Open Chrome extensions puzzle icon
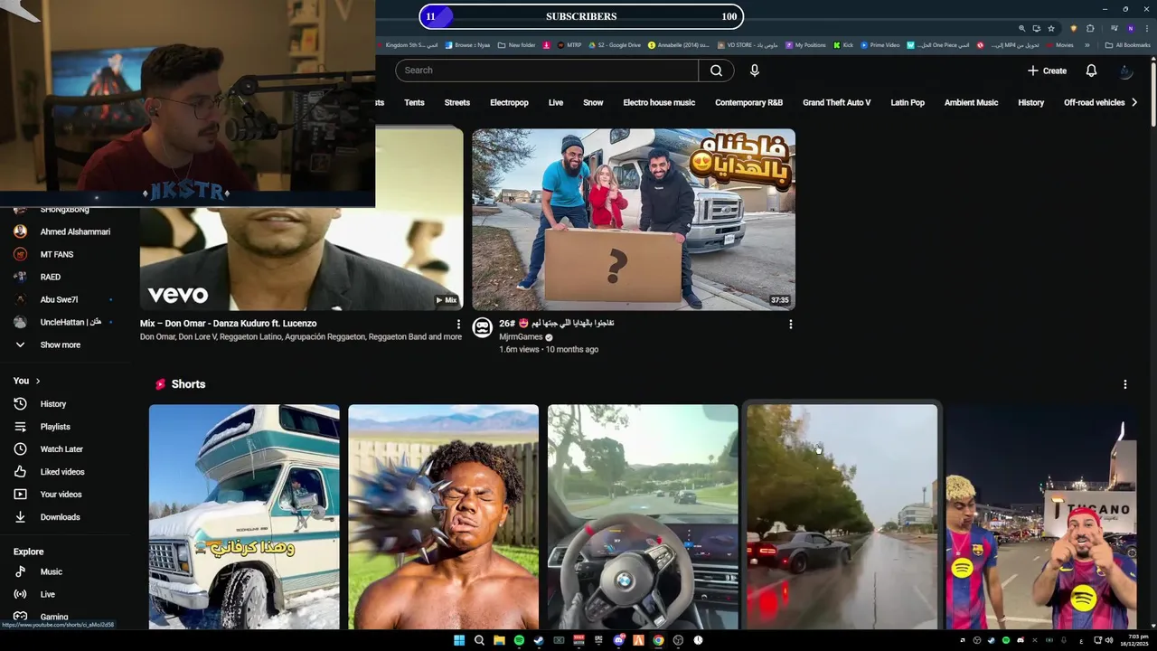This screenshot has width=1157, height=651. (1090, 28)
